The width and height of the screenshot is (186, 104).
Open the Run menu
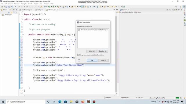41,4
